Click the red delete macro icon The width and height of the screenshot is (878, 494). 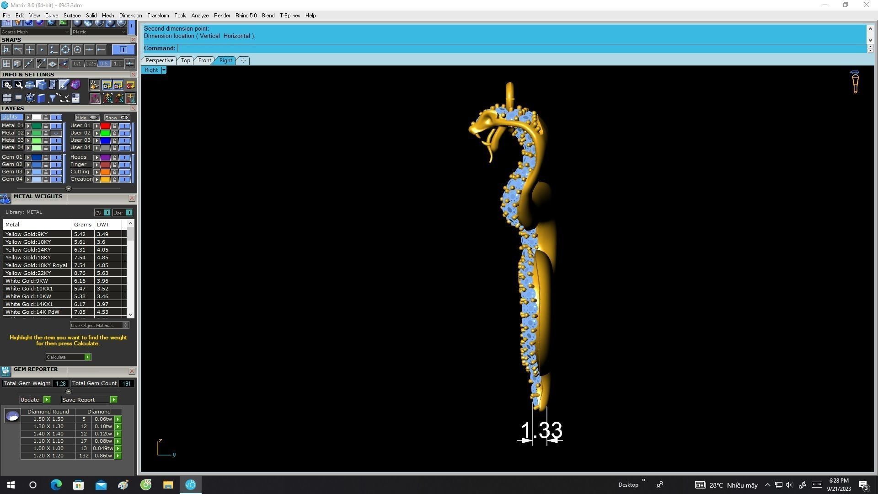[x=130, y=85]
